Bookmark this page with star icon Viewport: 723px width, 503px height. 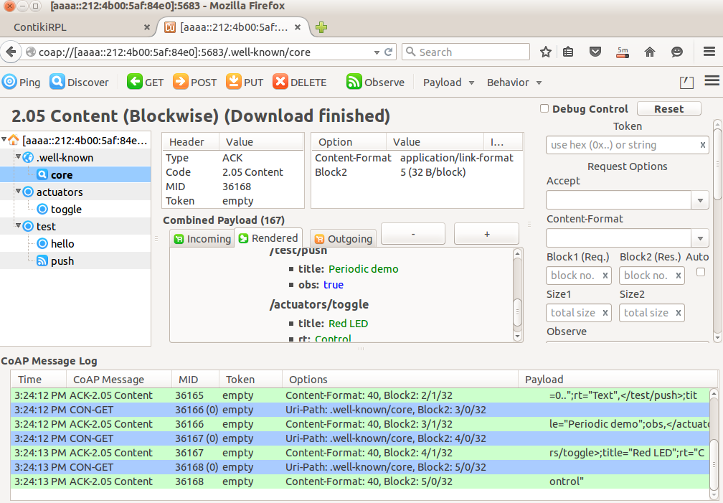(545, 52)
